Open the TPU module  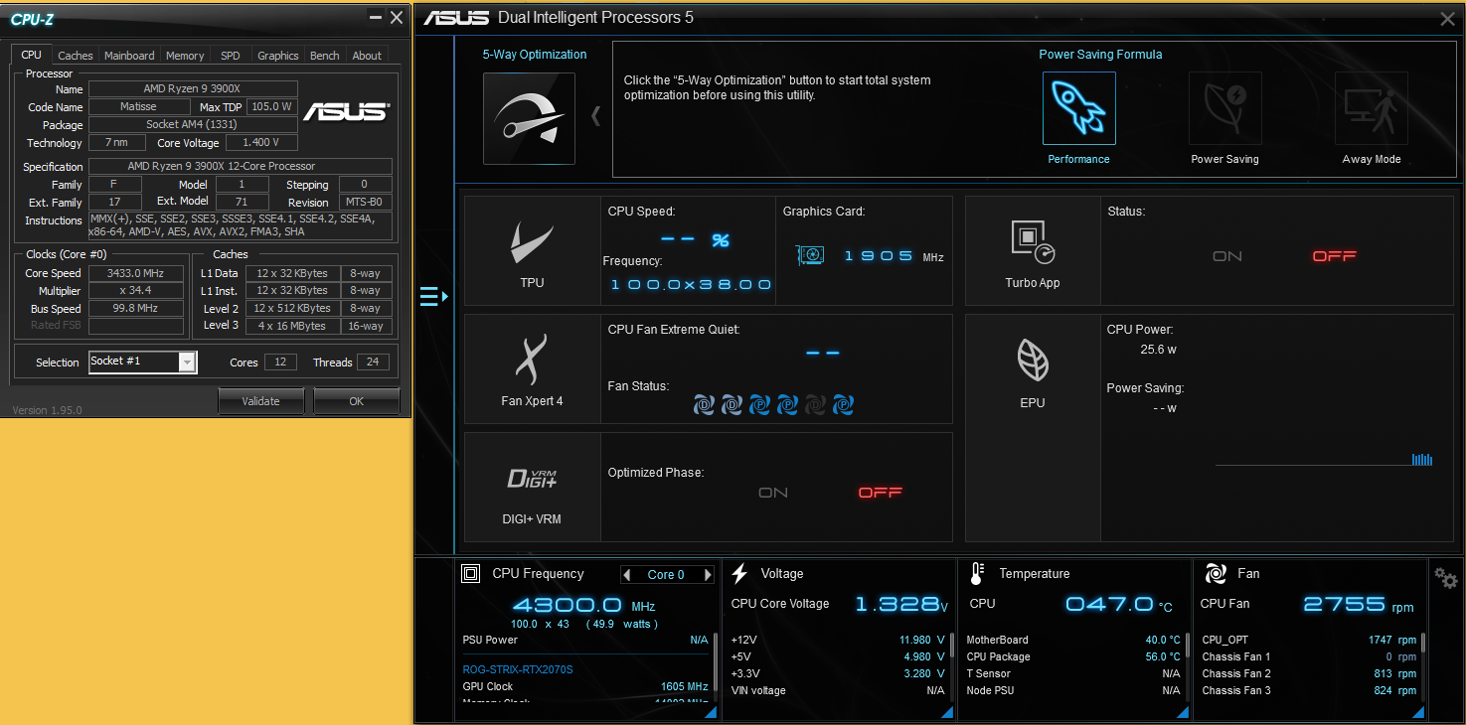tap(532, 250)
